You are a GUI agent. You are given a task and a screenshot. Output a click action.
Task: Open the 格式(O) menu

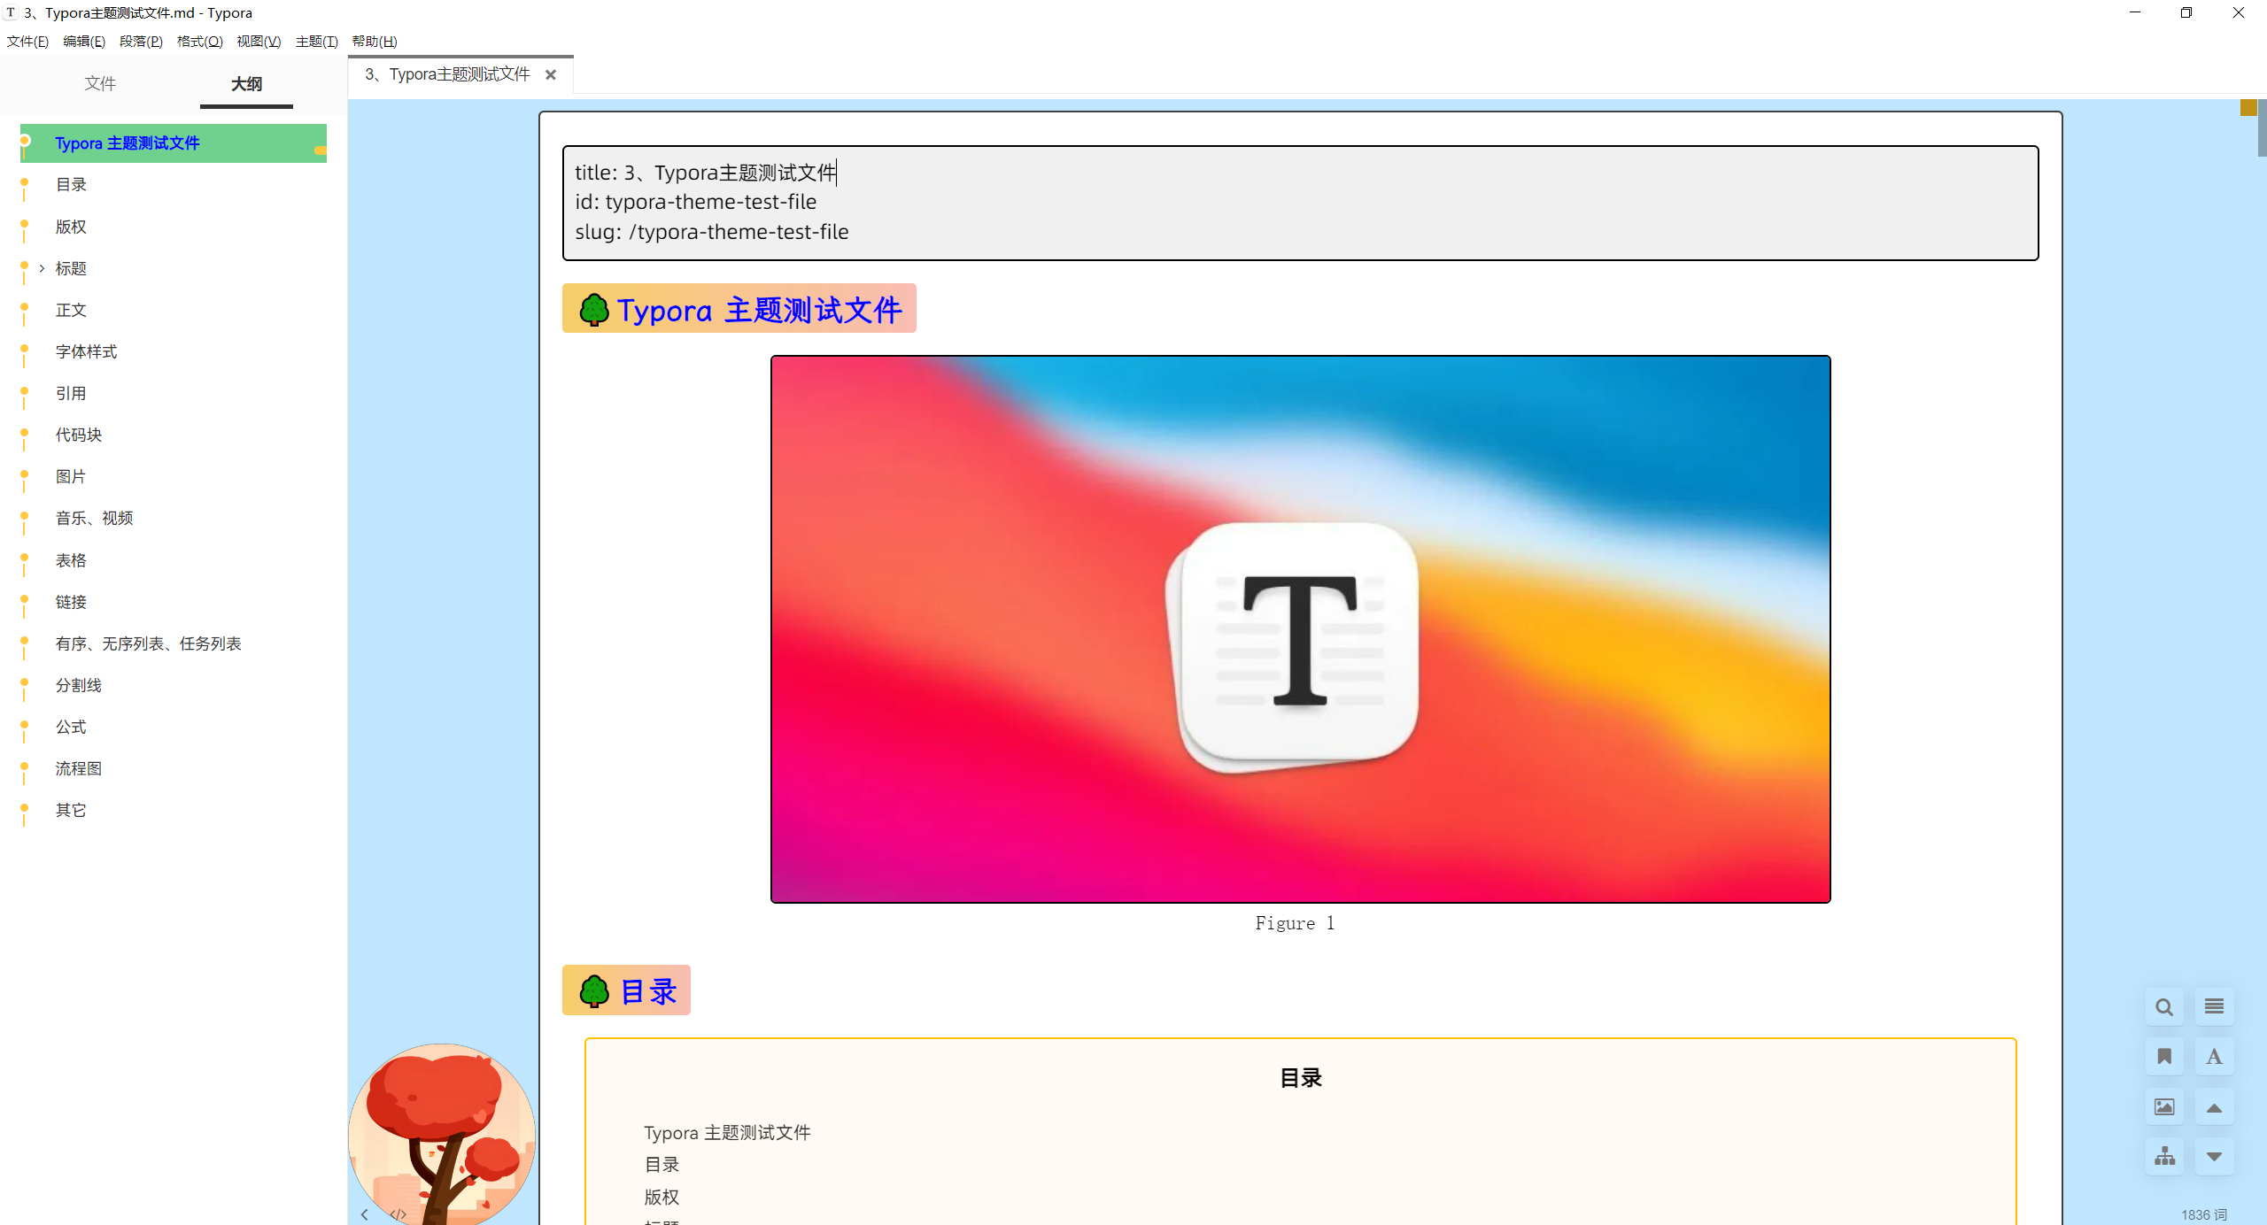(199, 42)
